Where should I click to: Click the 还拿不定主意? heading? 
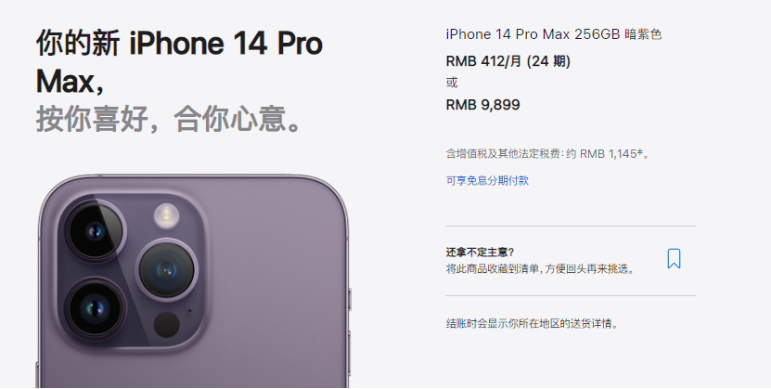[x=480, y=253]
